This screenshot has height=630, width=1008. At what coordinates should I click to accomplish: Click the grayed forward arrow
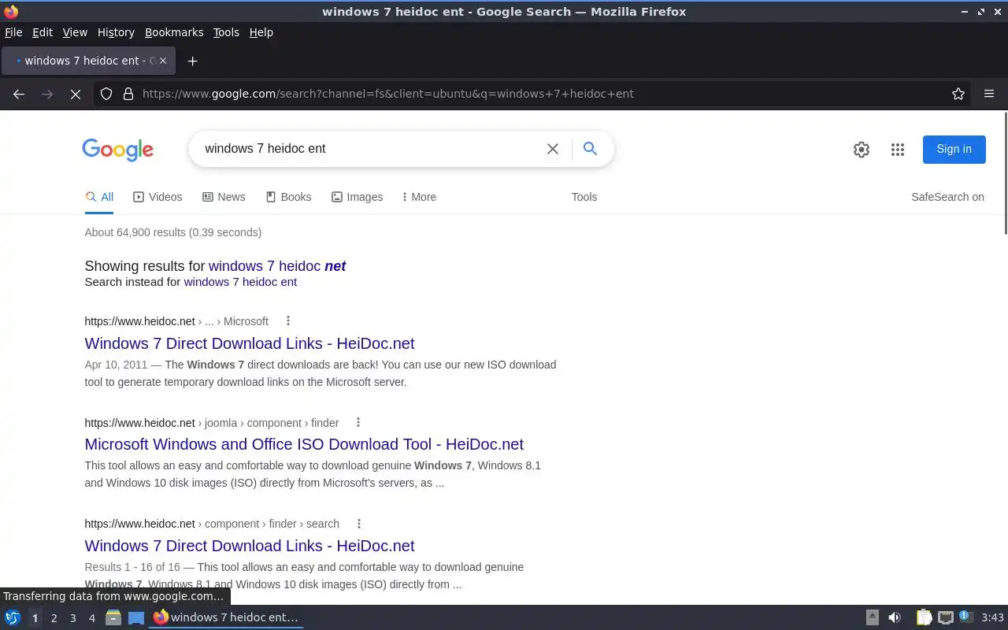click(x=47, y=94)
